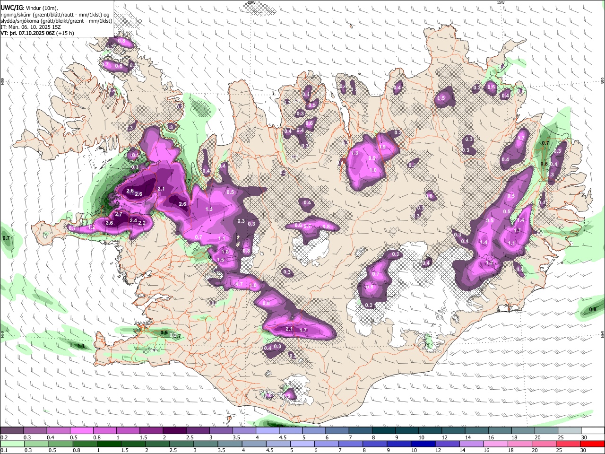The image size is (605, 454).
Task: Click the '64N' latitude label on right edge
Action: tap(603, 335)
